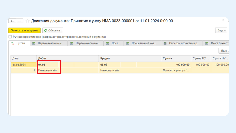The height and width of the screenshot is (133, 236).
Task: Add document to favorites with star icon
Action: click(27, 21)
